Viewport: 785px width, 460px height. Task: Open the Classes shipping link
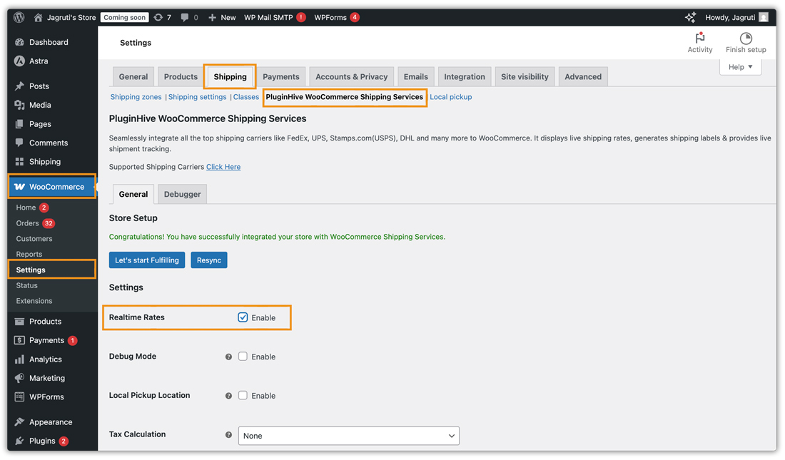[245, 97]
